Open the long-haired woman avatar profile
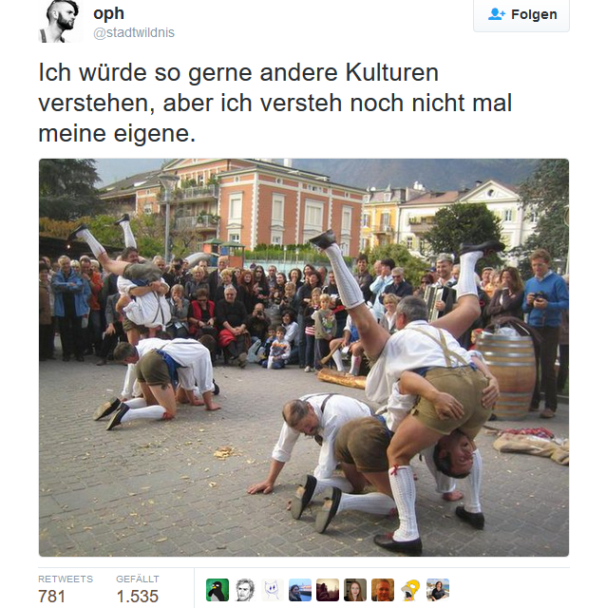 (354, 590)
